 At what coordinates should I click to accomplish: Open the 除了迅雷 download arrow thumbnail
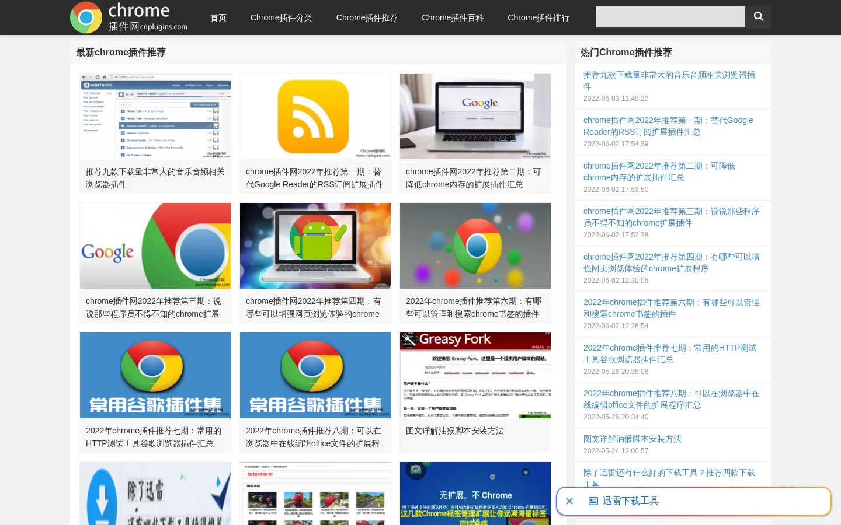tap(155, 494)
